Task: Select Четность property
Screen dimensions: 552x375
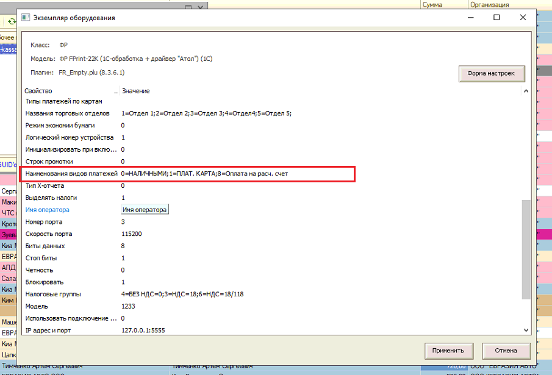Action: [x=39, y=270]
